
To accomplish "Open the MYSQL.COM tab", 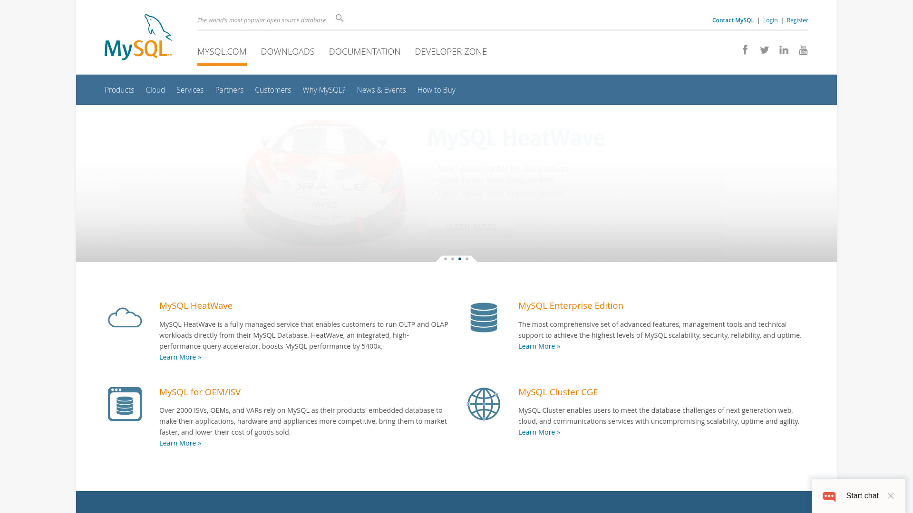I will (222, 51).
